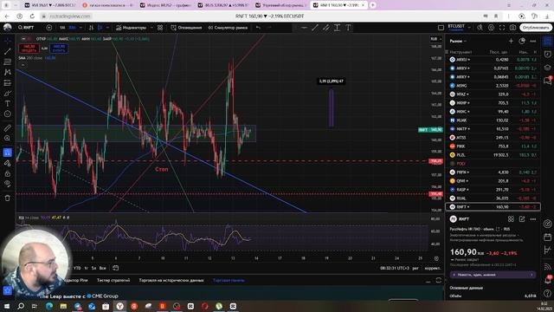Click the blue Buy price button
The width and height of the screenshot is (554, 312).
tap(59, 49)
